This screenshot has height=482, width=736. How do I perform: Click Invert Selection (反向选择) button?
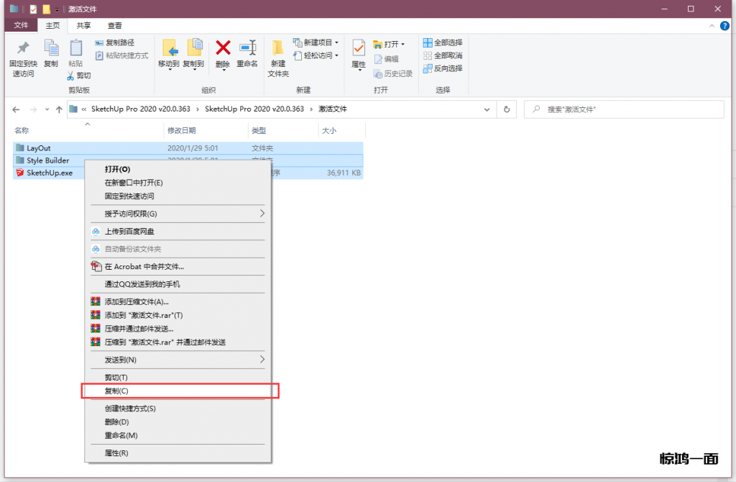point(443,68)
